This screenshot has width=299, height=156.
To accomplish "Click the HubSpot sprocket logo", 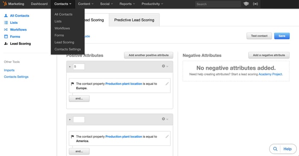I will point(5,3).
